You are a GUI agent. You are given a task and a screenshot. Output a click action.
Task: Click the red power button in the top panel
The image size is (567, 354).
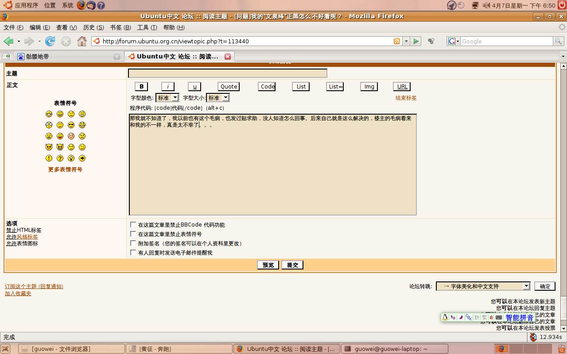coord(561,5)
